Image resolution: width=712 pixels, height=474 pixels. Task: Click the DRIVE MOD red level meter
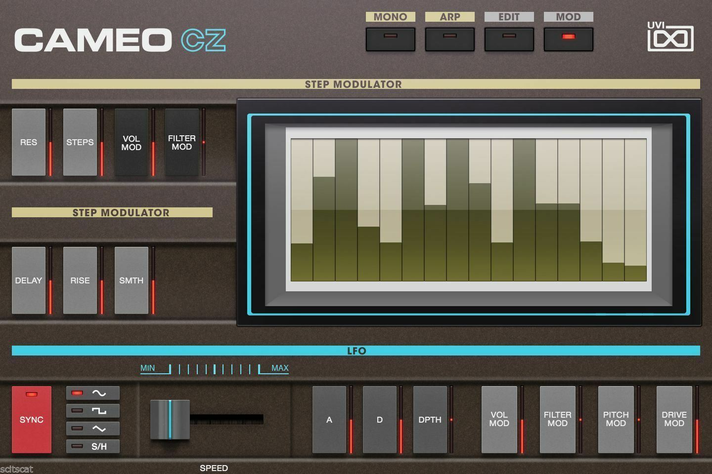[x=697, y=420]
